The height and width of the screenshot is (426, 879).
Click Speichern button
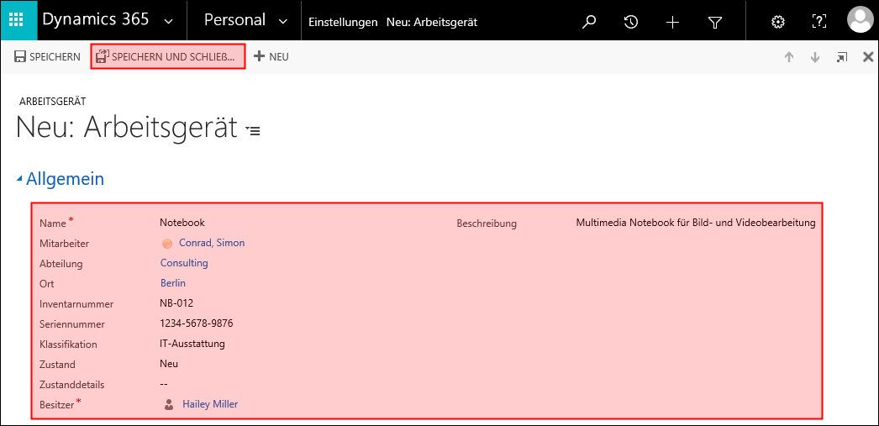pos(47,56)
